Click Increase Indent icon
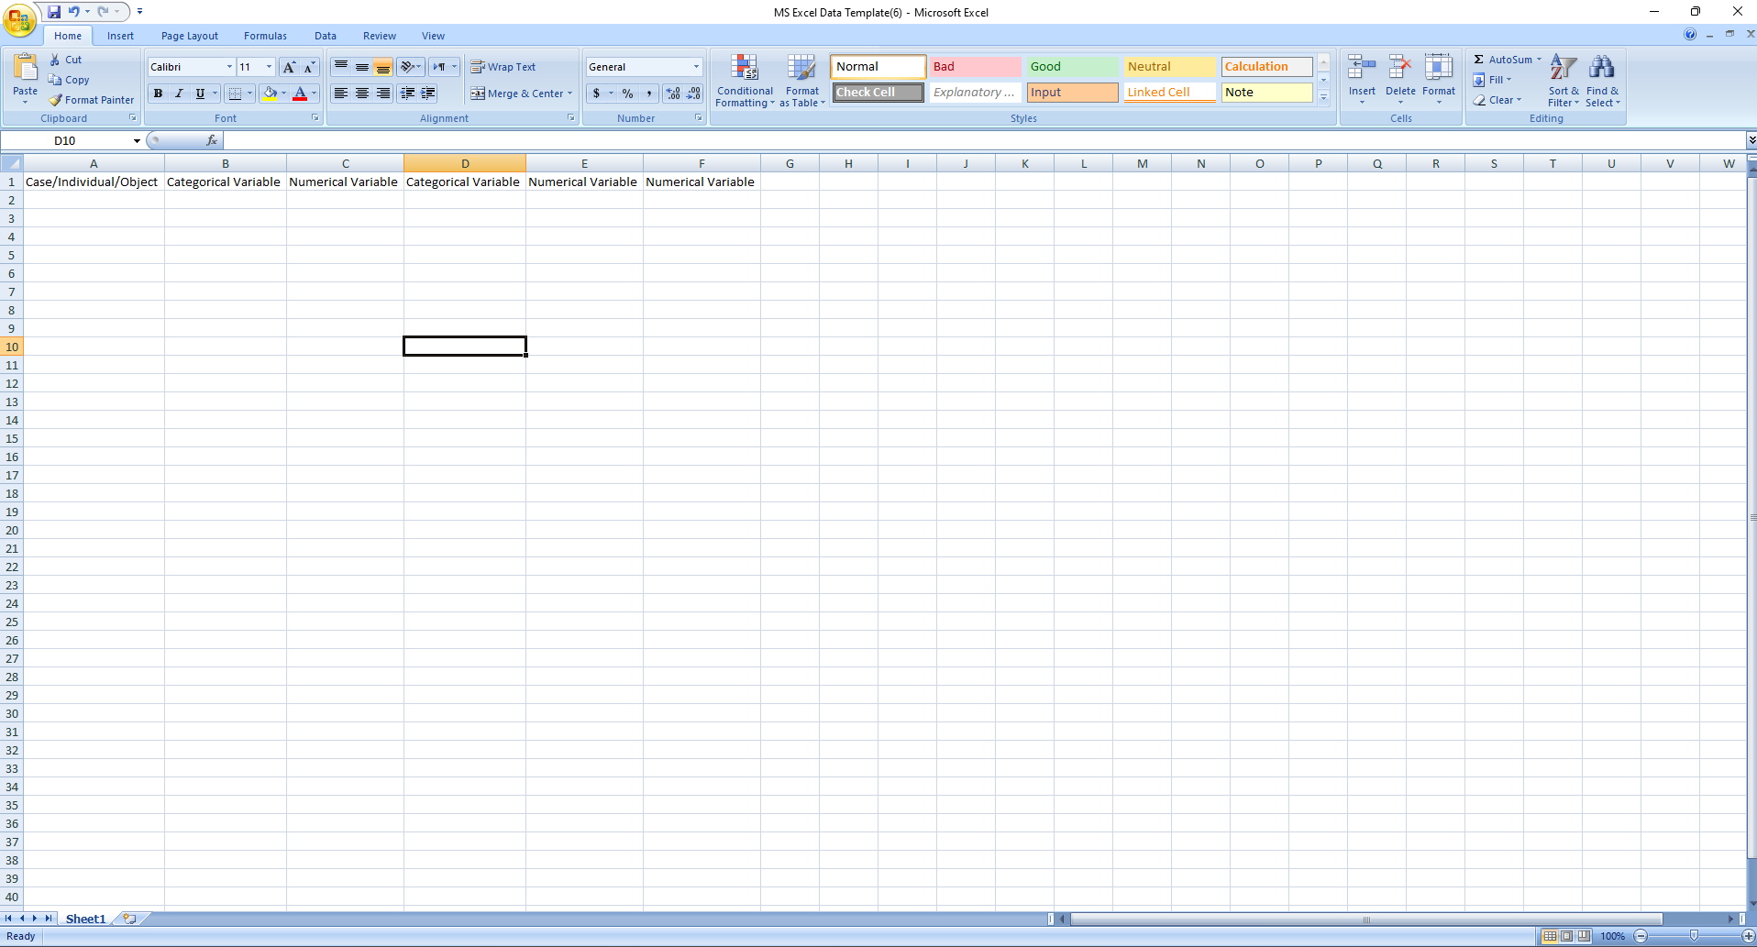The height and width of the screenshot is (947, 1757). (428, 94)
